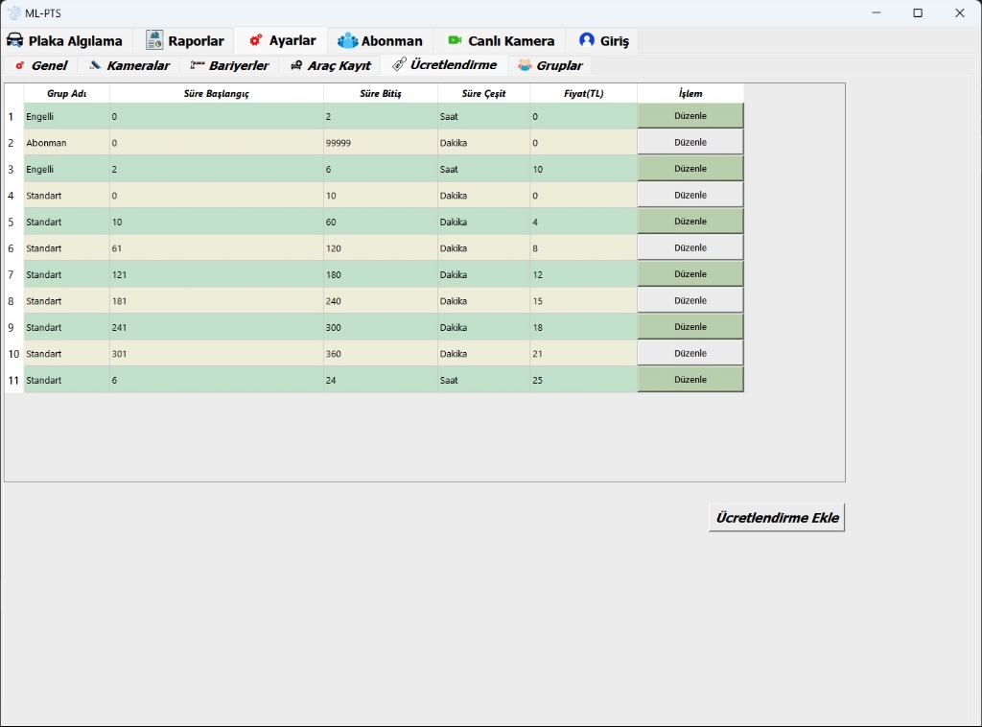
Task: Select the Fiyat(TL) column header
Action: tap(583, 94)
